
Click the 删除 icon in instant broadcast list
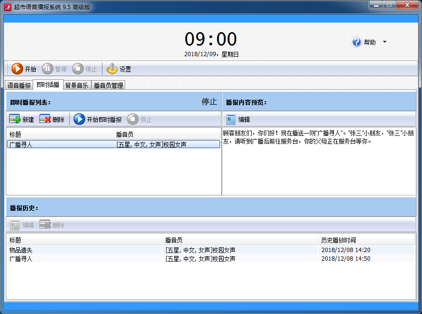(x=45, y=119)
